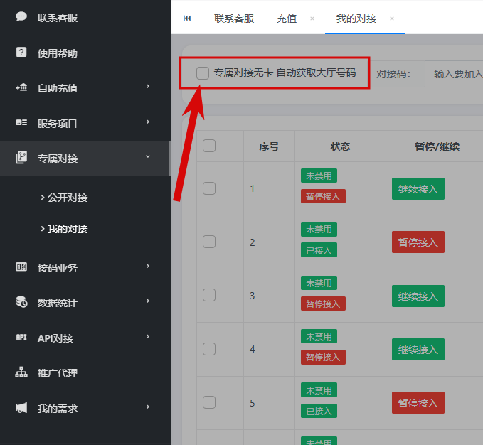Click the tab bar rewind icon
This screenshot has height=445, width=483.
tap(187, 18)
